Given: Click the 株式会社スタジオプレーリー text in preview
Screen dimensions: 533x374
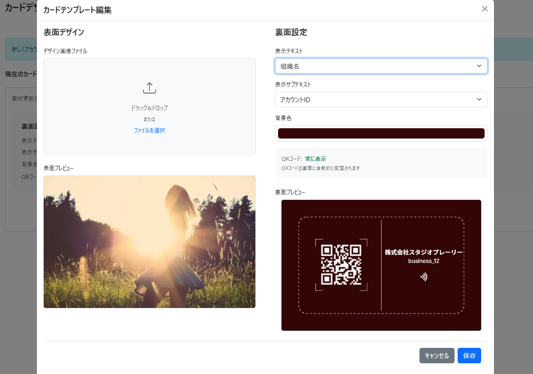Looking at the screenshot, I should pos(424,252).
